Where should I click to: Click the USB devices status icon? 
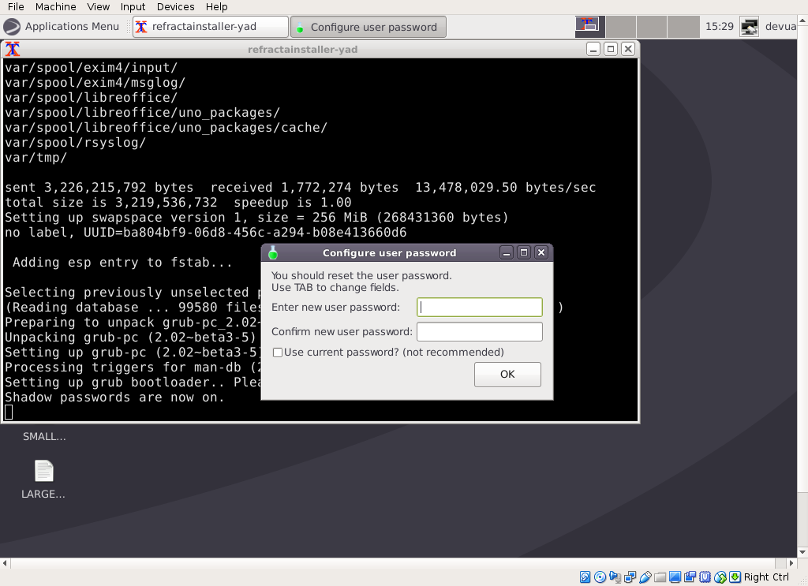(645, 577)
